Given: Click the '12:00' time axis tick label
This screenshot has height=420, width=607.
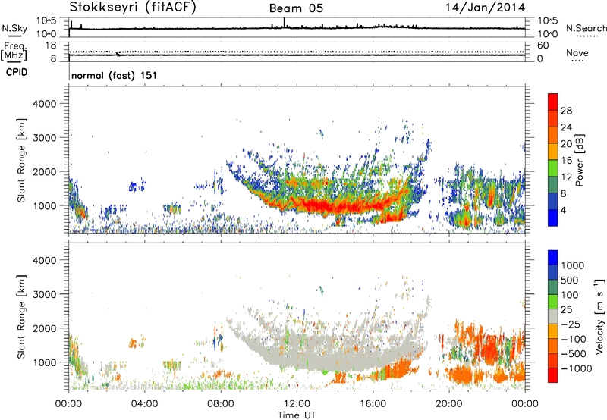Looking at the screenshot, I should pyautogui.click(x=297, y=404).
